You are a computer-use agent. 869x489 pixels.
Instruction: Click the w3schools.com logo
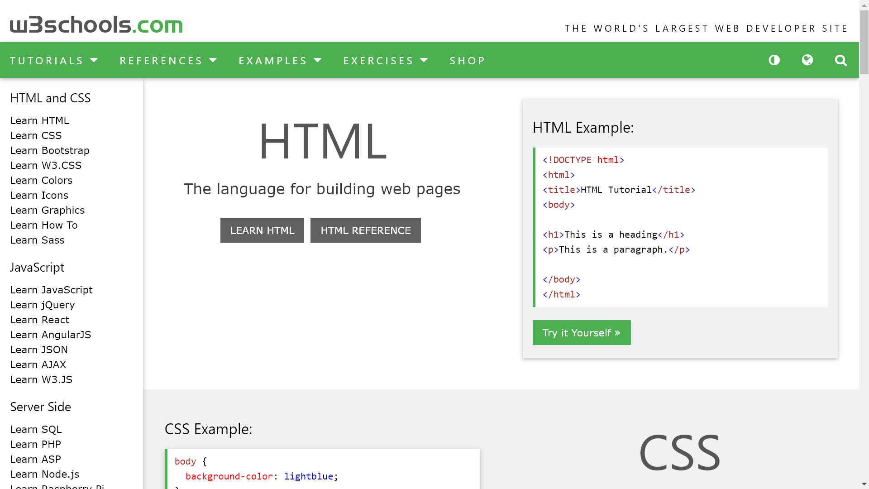click(96, 25)
